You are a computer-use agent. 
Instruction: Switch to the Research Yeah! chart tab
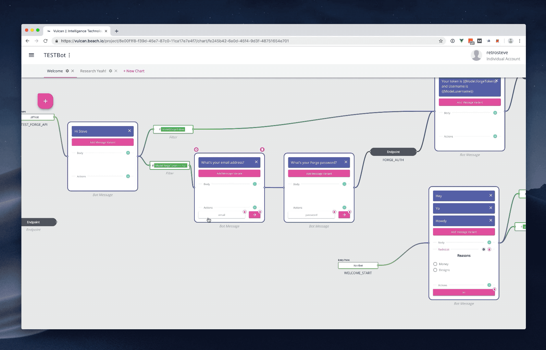93,71
